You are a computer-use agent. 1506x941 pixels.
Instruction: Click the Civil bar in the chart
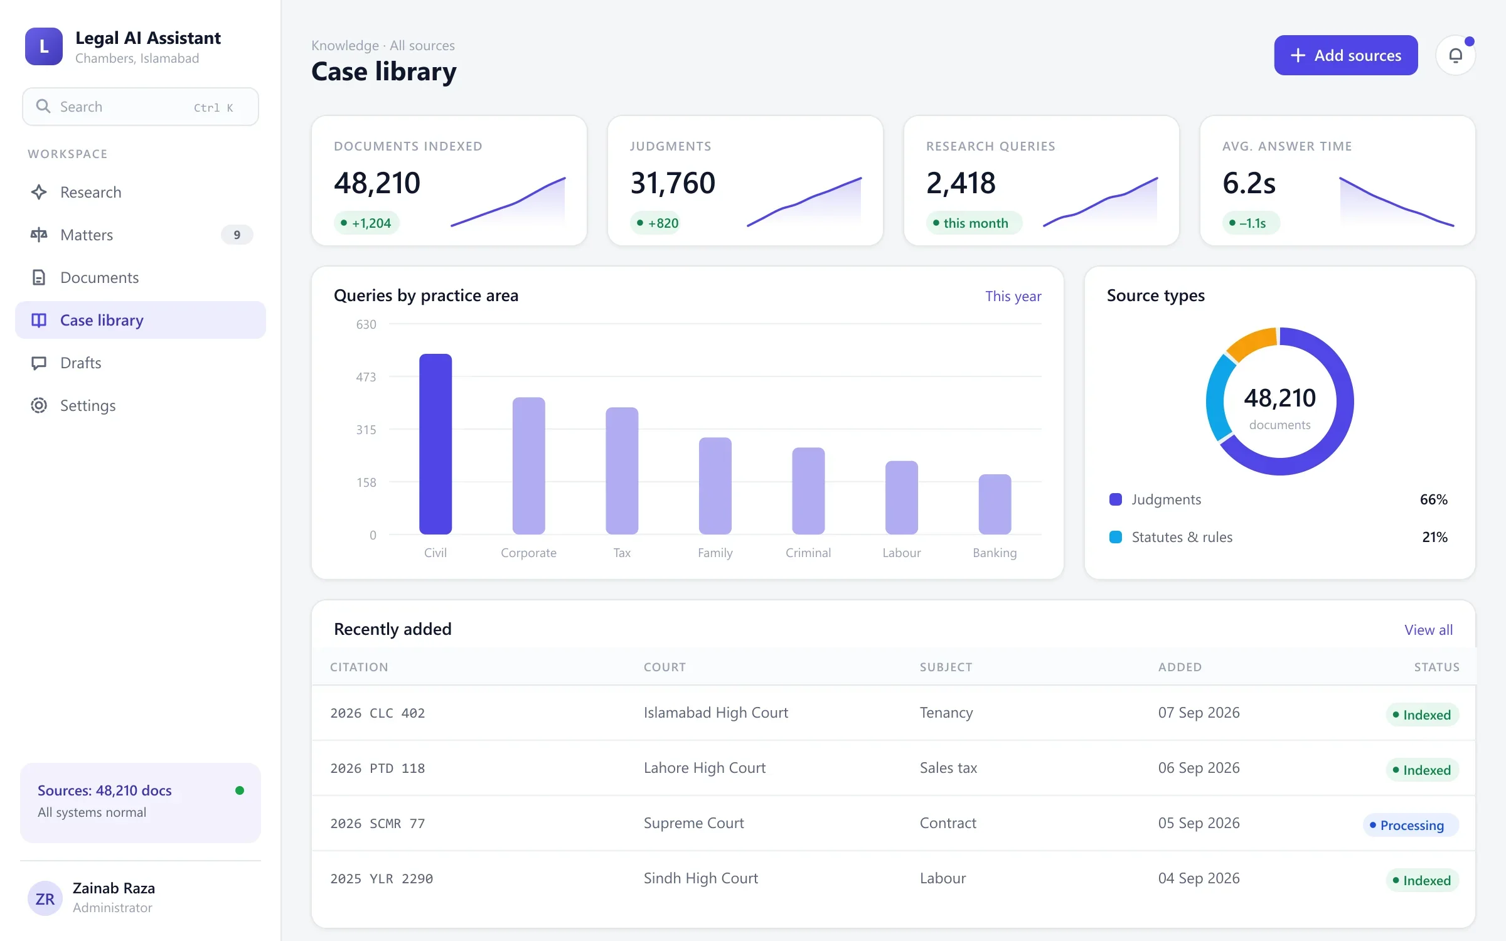pyautogui.click(x=435, y=444)
